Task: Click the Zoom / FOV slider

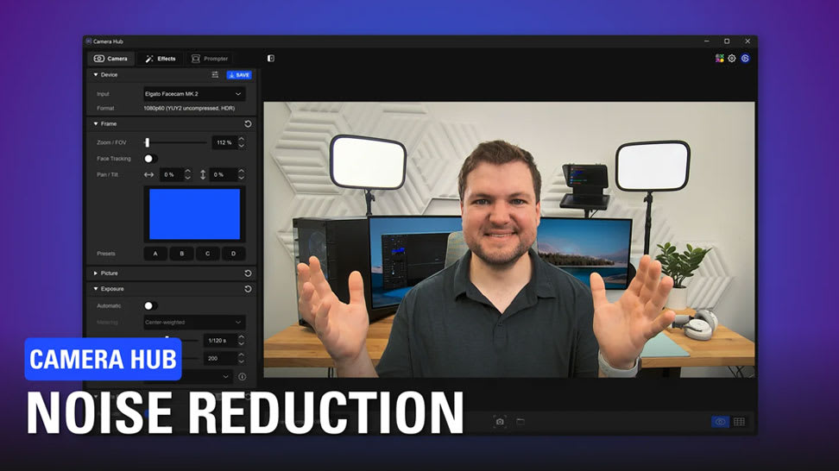Action: coord(175,142)
